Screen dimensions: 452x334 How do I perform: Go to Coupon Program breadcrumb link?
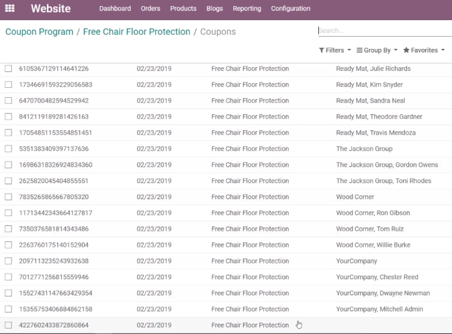point(39,32)
